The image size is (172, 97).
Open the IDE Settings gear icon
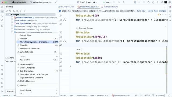click(162, 2)
